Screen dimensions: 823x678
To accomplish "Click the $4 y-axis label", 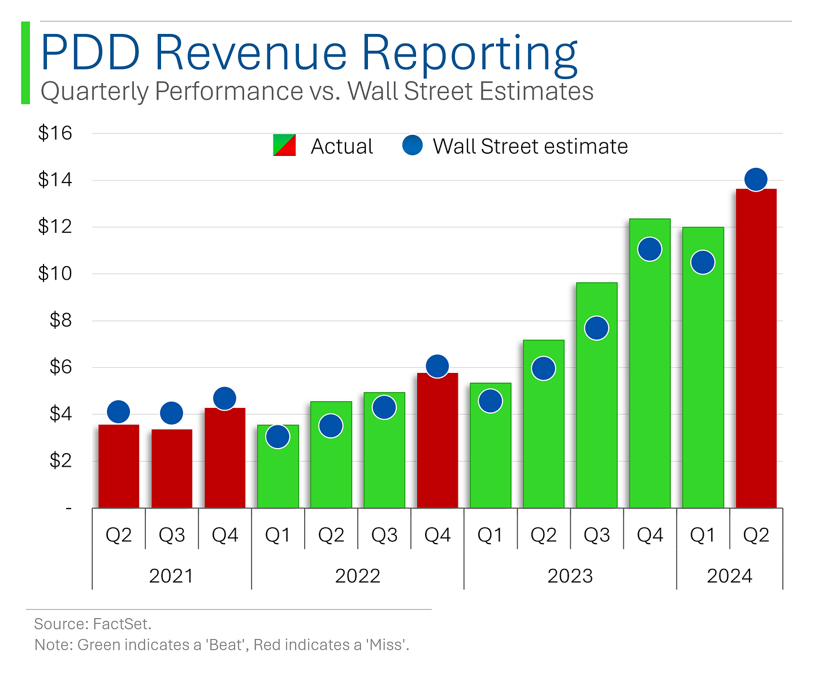I will [x=61, y=415].
